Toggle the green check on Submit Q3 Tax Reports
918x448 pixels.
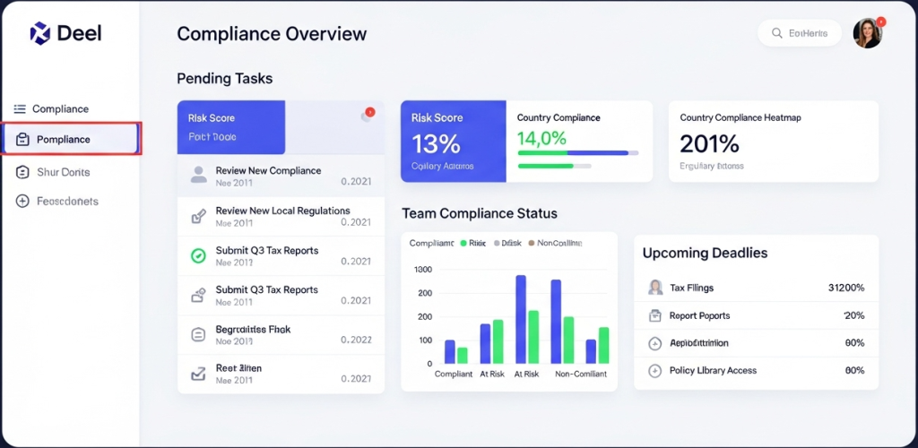(x=198, y=256)
